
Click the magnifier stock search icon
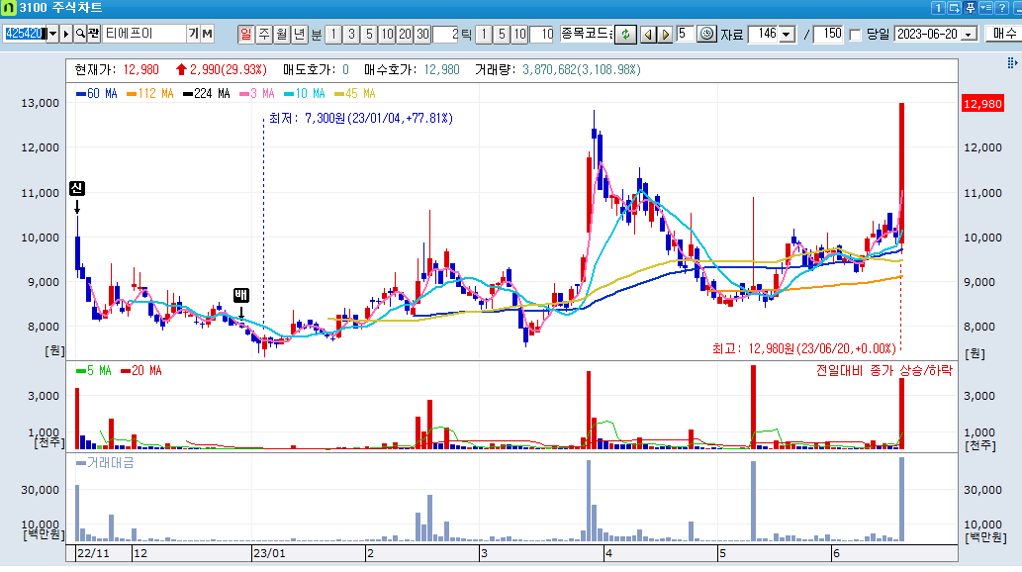click(80, 34)
